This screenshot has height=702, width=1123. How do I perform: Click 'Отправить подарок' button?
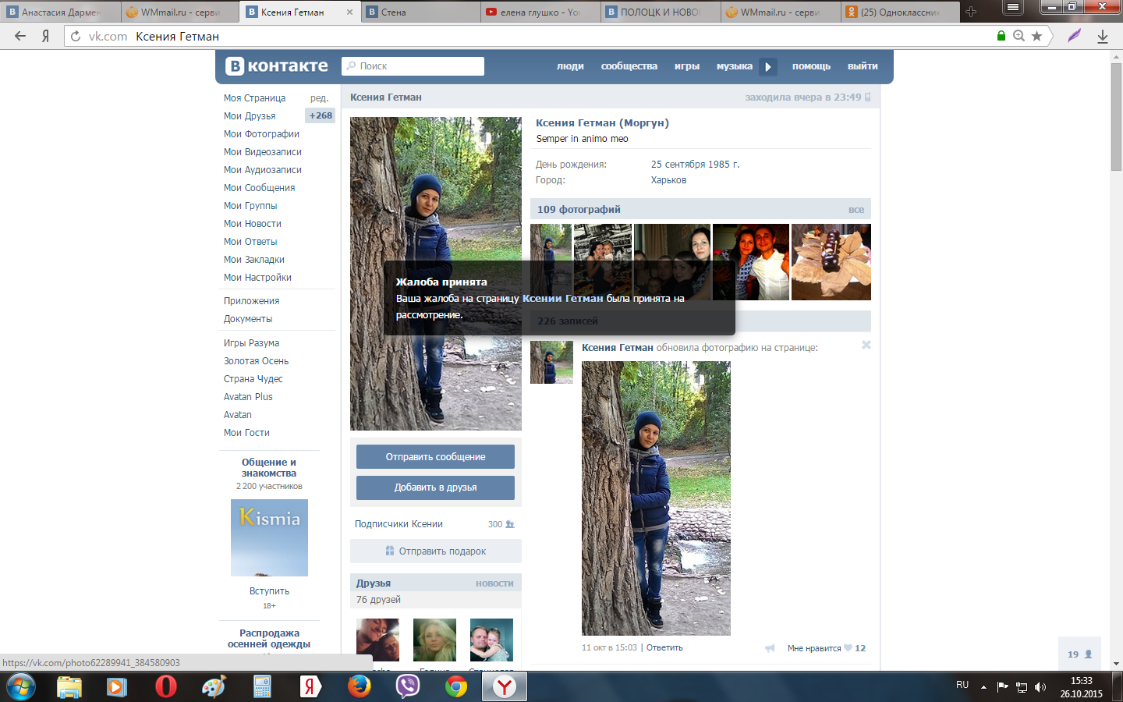click(435, 551)
